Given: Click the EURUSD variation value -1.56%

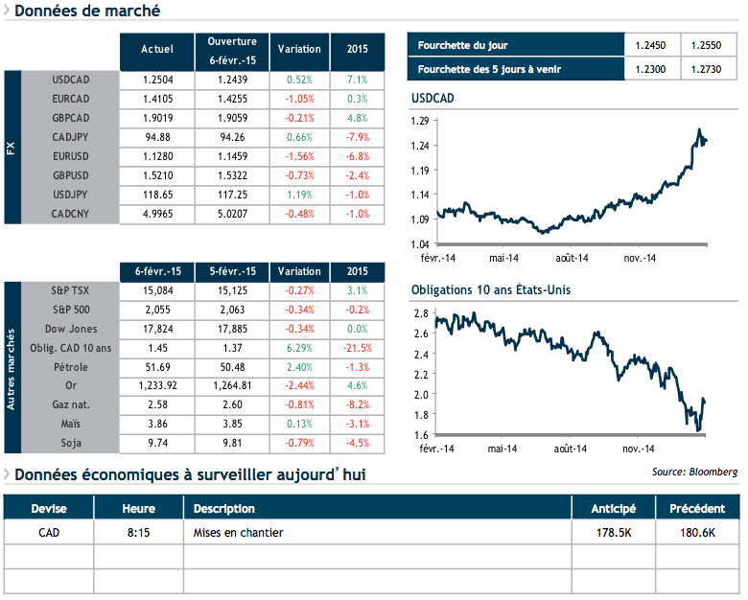Looking at the screenshot, I should pos(299,156).
